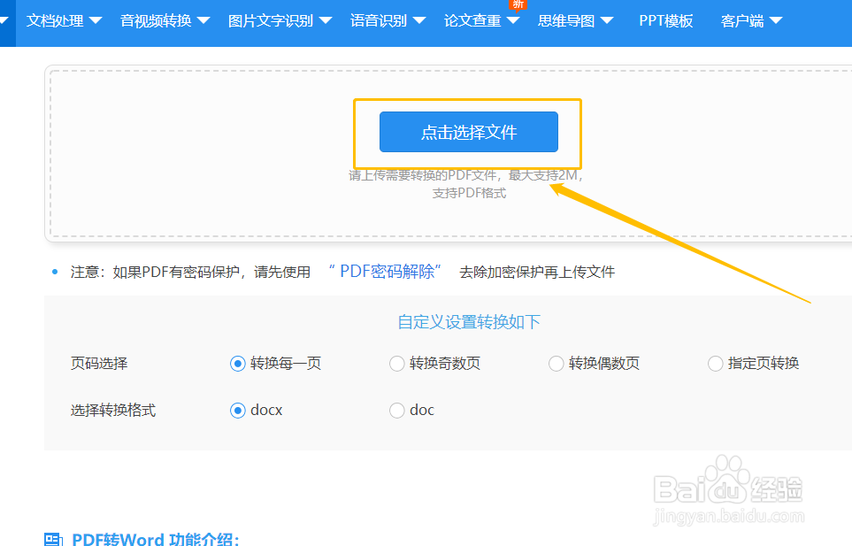Open the 论文查重 menu
Image resolution: width=852 pixels, height=546 pixels.
pyautogui.click(x=472, y=20)
